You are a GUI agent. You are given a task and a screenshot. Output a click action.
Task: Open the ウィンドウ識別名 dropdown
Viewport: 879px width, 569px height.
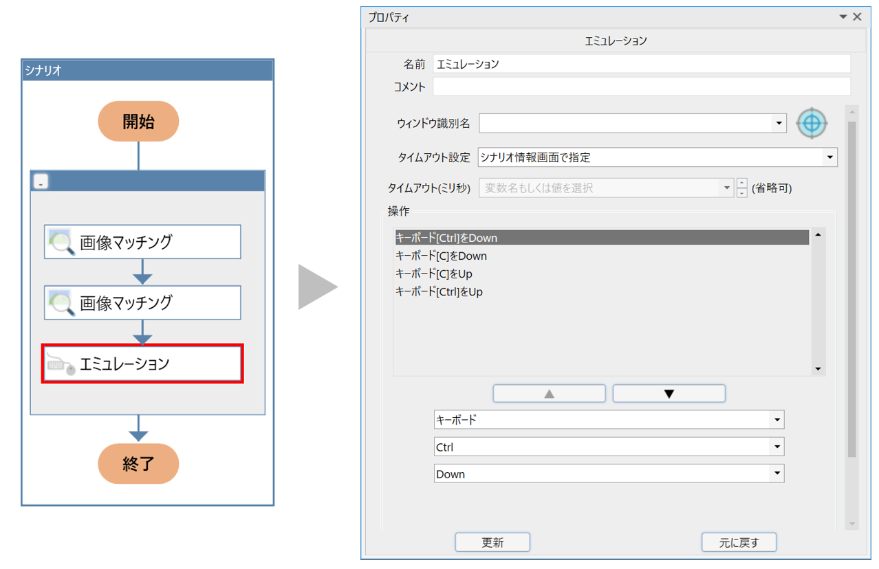[778, 124]
